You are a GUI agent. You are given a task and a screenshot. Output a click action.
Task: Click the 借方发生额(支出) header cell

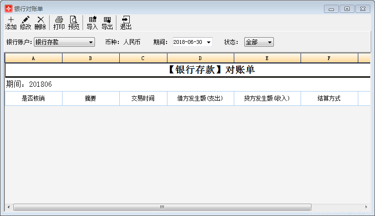click(x=200, y=99)
